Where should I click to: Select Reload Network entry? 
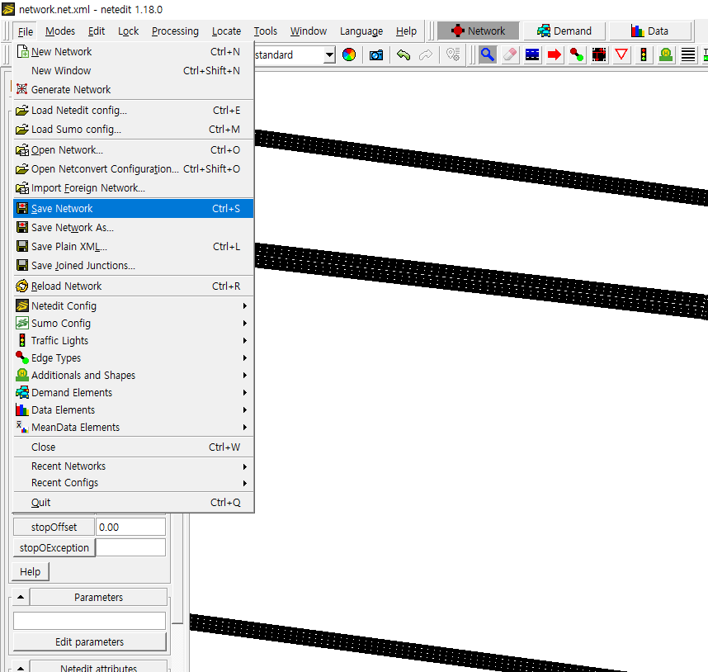pyautogui.click(x=134, y=286)
